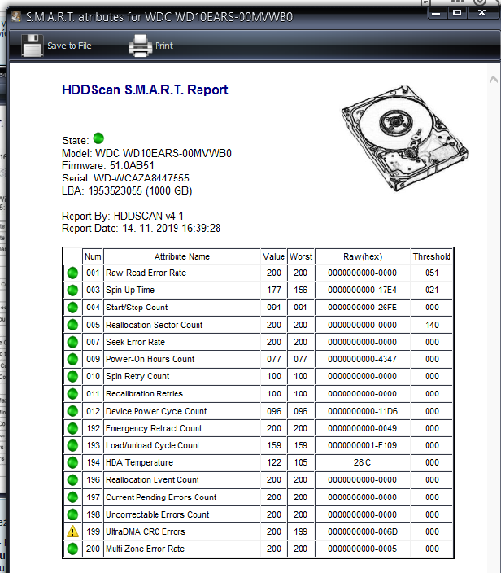Click the Print printer icon

140,46
